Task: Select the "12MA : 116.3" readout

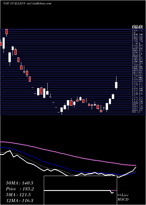Action: tap(20, 200)
